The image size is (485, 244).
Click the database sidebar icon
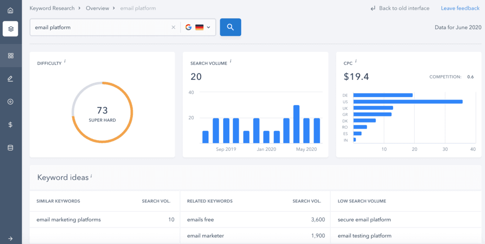click(x=10, y=148)
